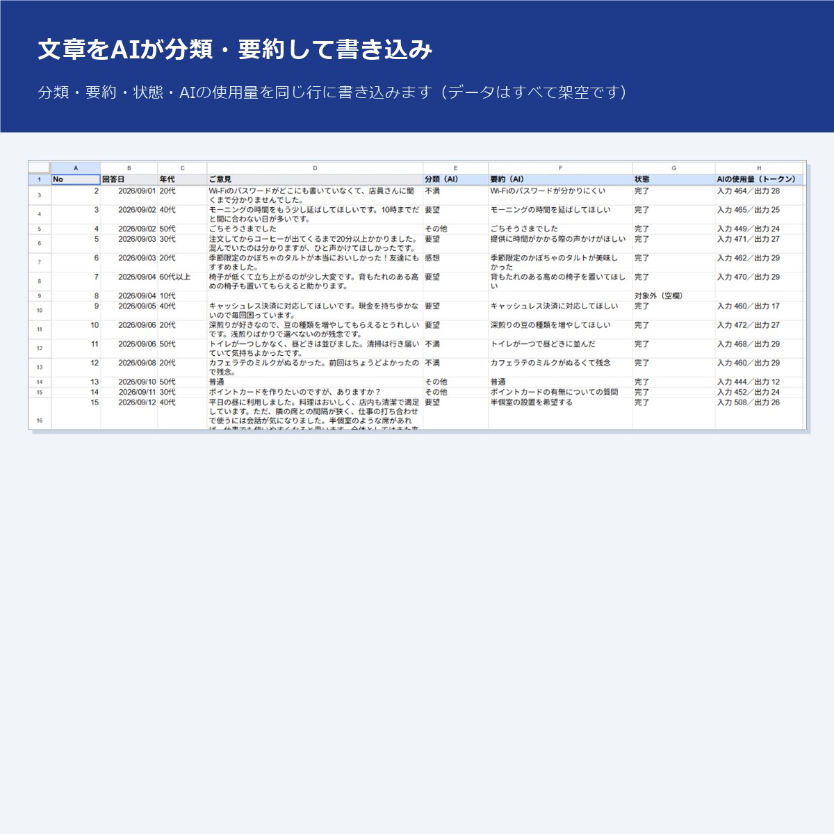Click the 'AIの使用量（トークン）' header cell
The image size is (834, 834).
coord(759,179)
